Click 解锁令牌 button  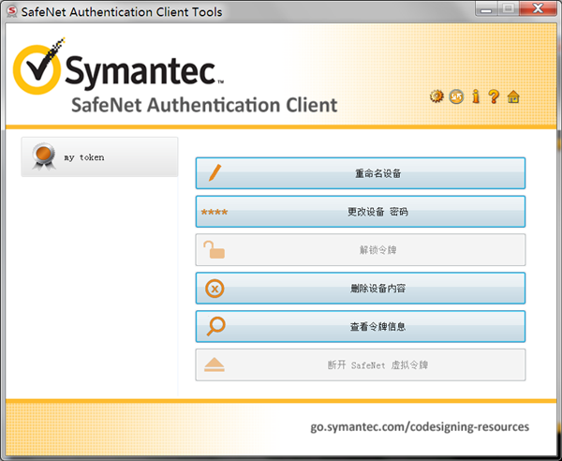point(361,250)
